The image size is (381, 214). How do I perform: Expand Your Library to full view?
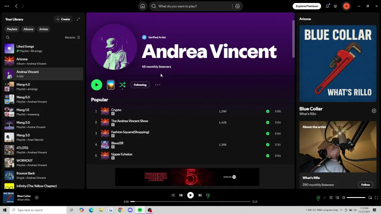click(78, 19)
